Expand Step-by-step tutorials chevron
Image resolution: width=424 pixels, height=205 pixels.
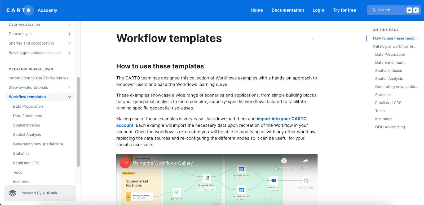[69, 88]
